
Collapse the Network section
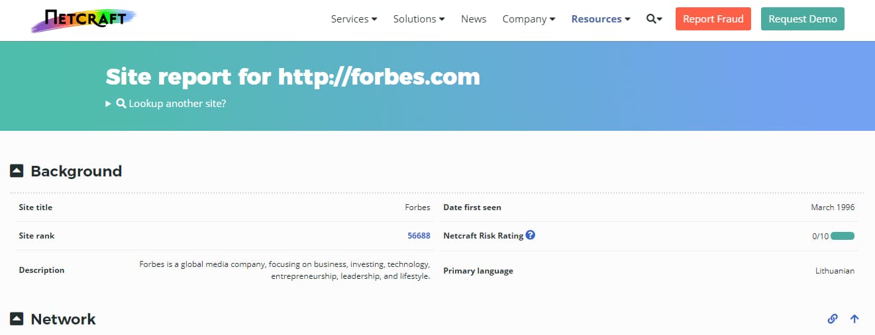(17, 319)
